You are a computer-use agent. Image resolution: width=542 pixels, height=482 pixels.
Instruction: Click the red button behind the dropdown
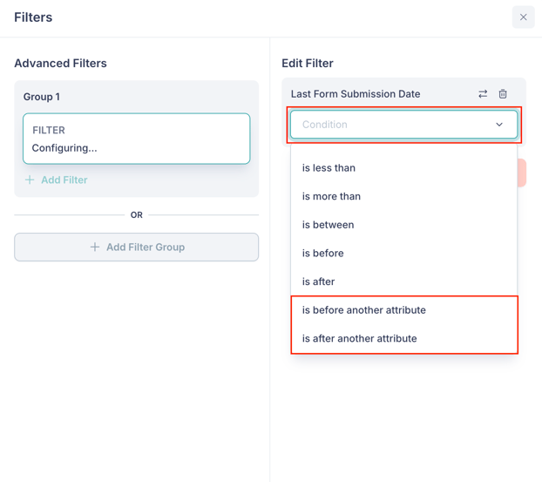522,173
